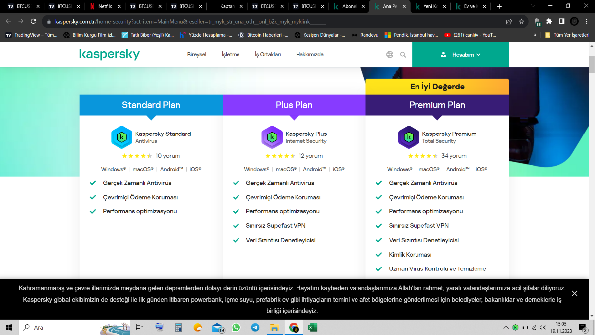This screenshot has height=335, width=595.
Task: Select the Standard Plan header
Action: (151, 105)
